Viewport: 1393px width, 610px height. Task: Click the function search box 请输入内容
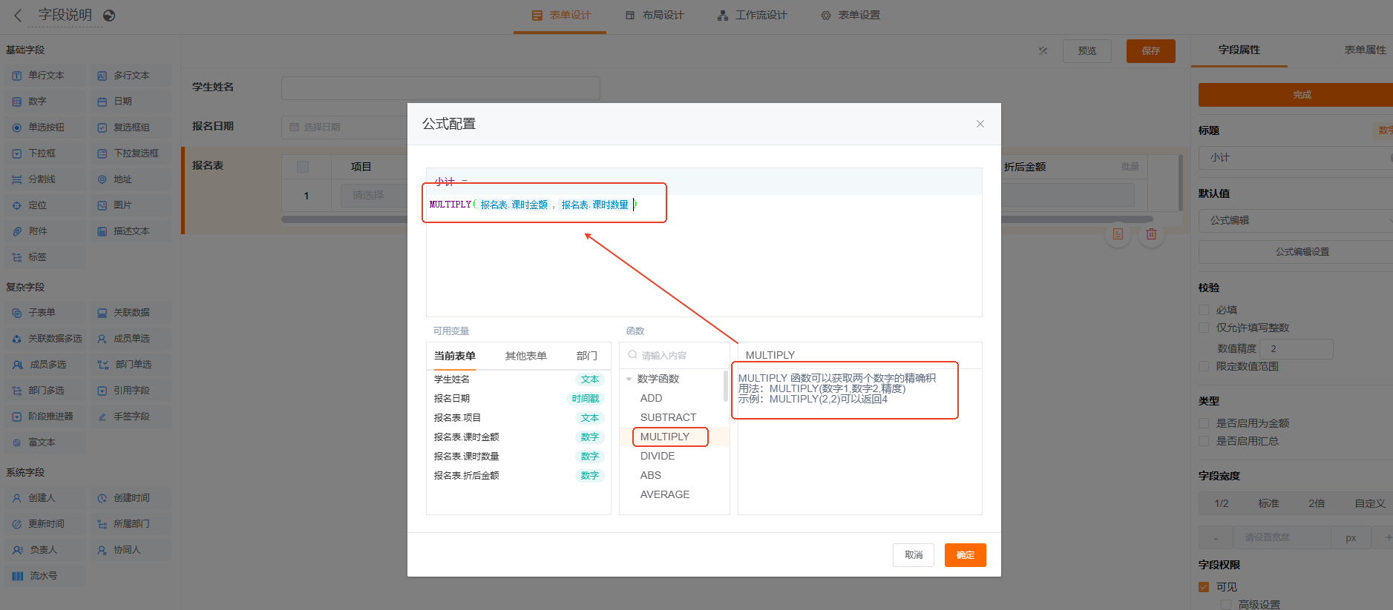[674, 356]
